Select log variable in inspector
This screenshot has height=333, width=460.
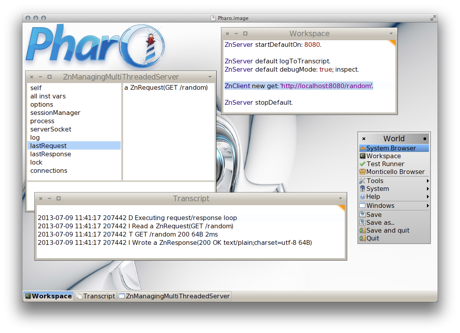(x=74, y=137)
